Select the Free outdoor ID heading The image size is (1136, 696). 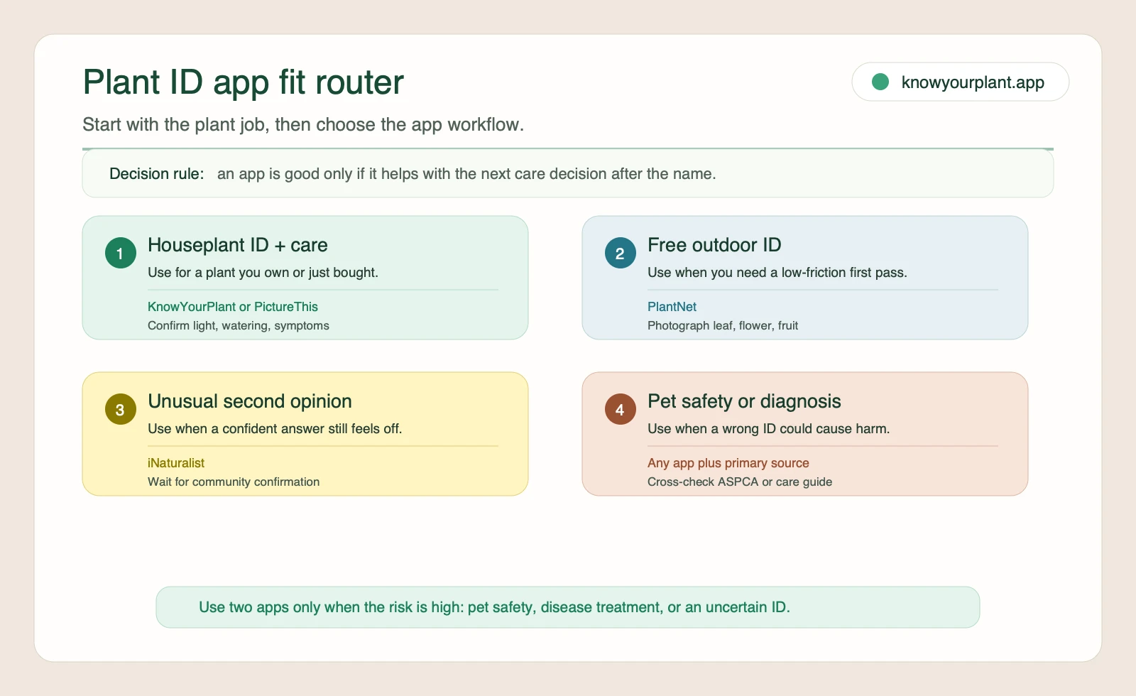[714, 245]
